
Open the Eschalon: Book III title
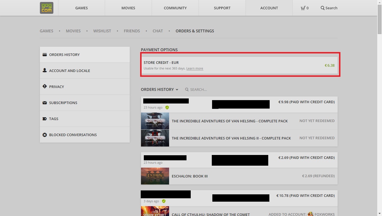(x=190, y=176)
